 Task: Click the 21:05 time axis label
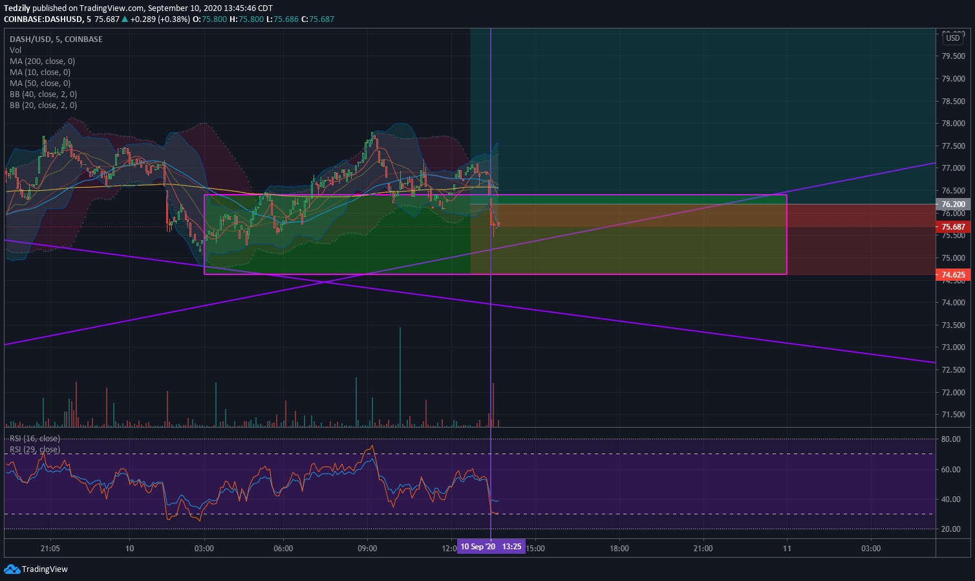coord(50,549)
